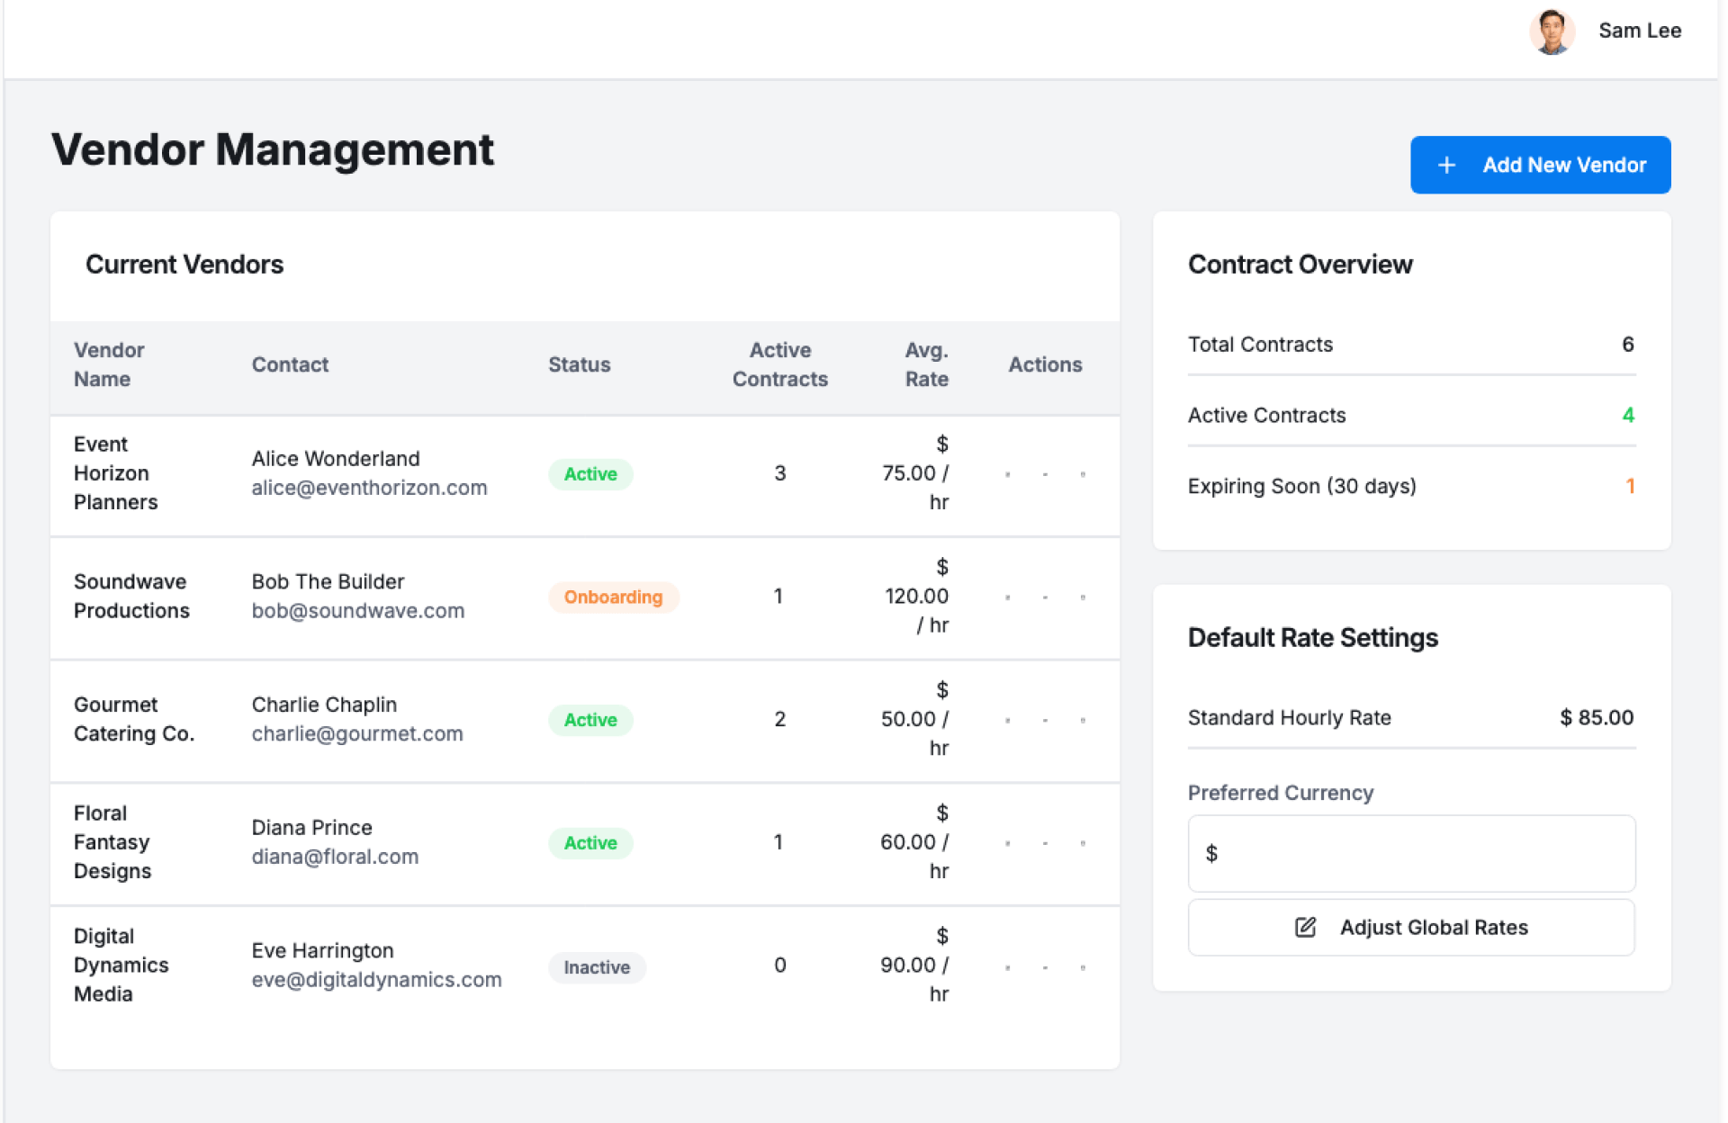
Task: Click the Onboarding status badge for Soundwave
Action: [613, 597]
